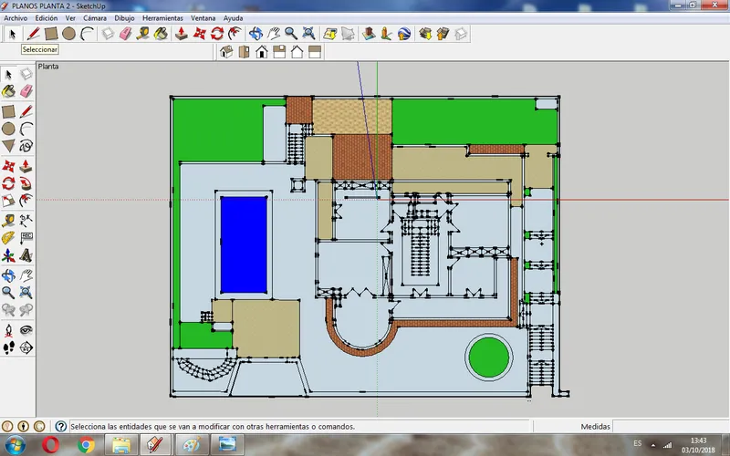This screenshot has height=456, width=730.
Task: Activate the Push/Pull tool in top toolbar
Action: 182,34
